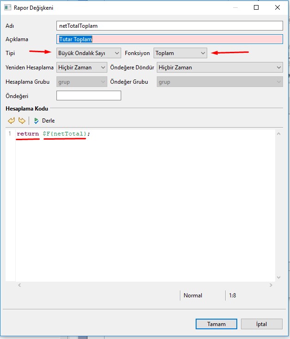Expand the Öndeğere Döndür dropdown
The image size is (290, 339).
point(220,68)
